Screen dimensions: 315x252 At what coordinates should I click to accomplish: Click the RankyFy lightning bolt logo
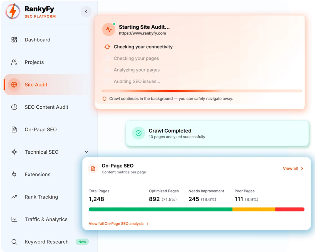click(x=13, y=12)
